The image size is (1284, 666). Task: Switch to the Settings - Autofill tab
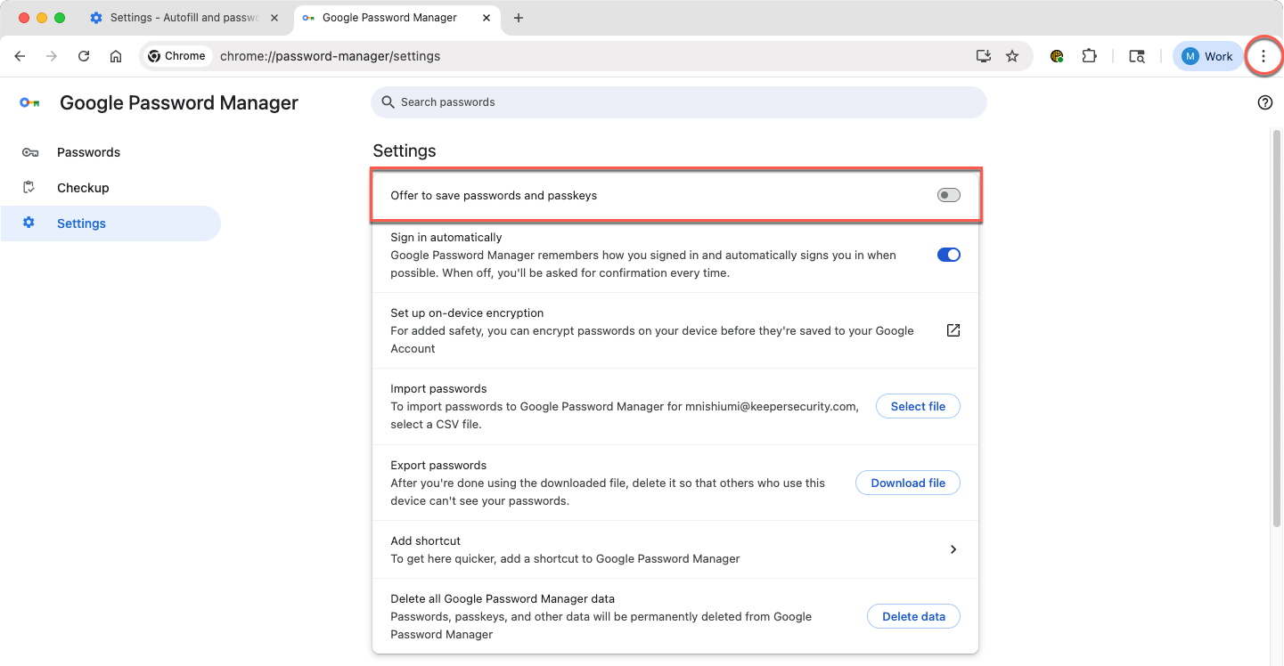tap(183, 18)
